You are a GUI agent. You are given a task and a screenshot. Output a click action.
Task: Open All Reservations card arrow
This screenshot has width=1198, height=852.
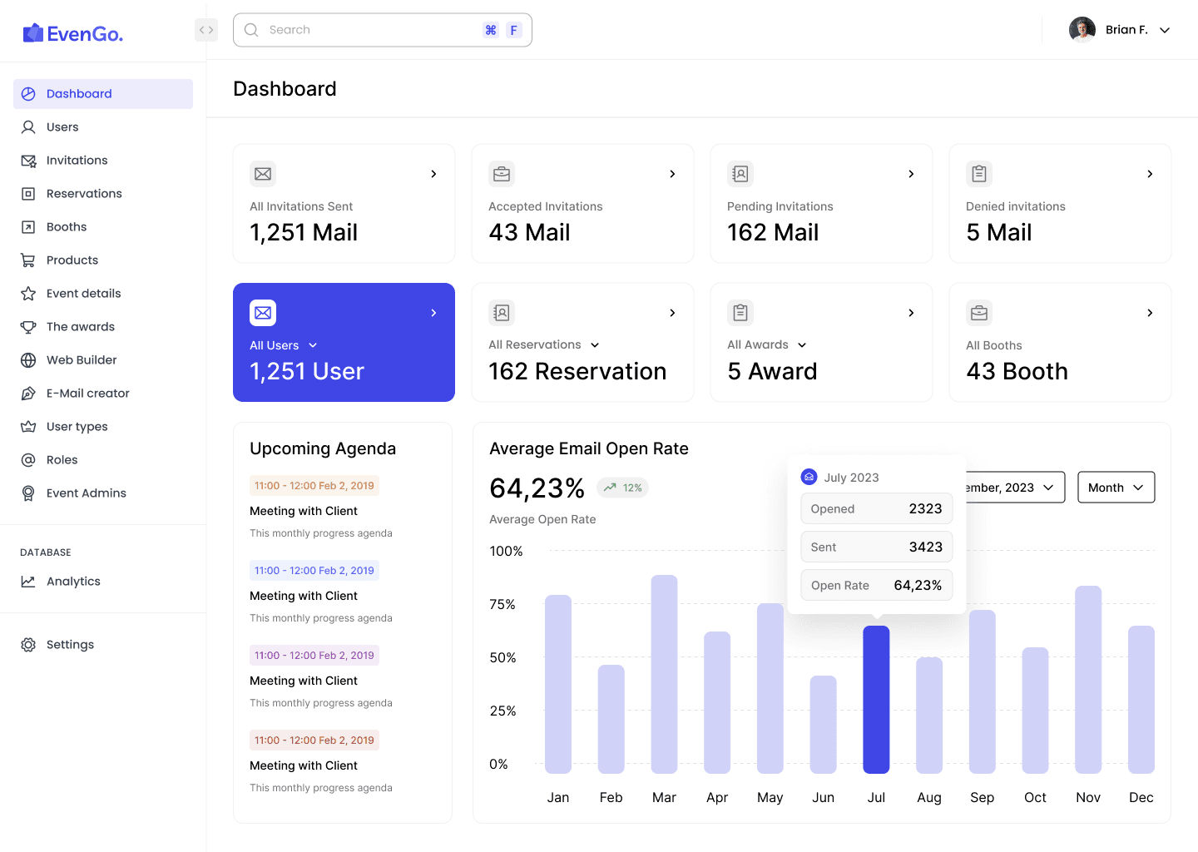(672, 313)
